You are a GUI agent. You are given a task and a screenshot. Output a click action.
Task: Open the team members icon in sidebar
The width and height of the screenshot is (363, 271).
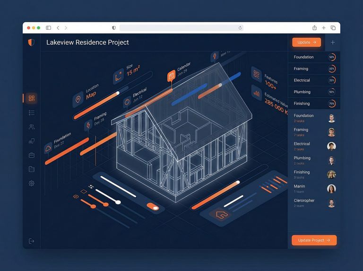[32, 127]
